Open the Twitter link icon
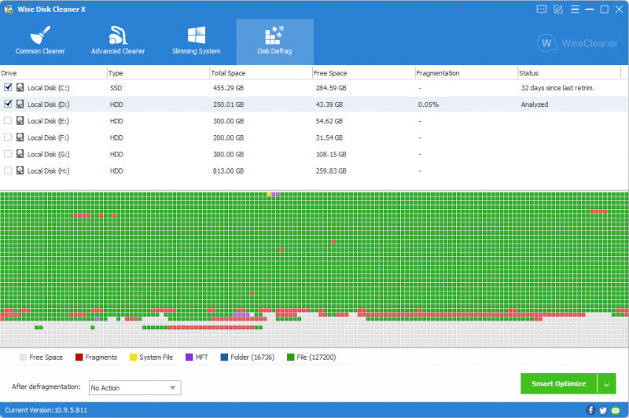Screen dimensions: 629x418 pos(603,410)
